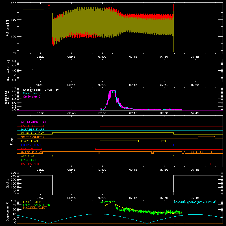Click the '3.0' tick on modulation axis
Viewport: 226px width, 226px height.
coord(14,88)
